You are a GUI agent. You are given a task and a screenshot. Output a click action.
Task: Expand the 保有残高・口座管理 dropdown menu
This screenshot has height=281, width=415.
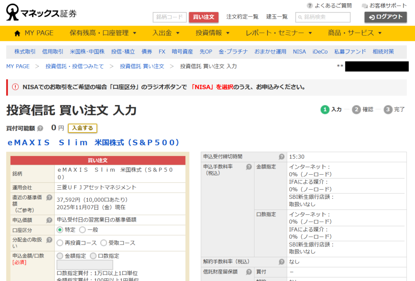click(103, 33)
